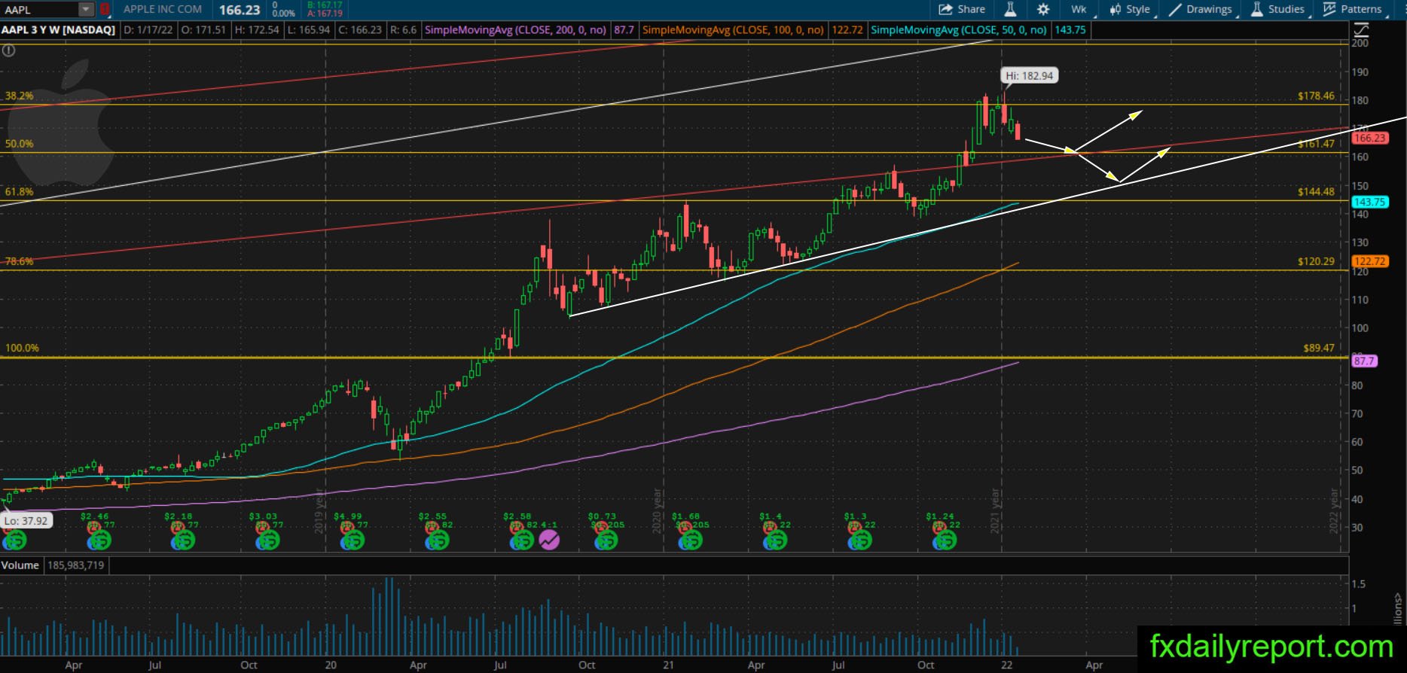Click the green earnings icon below $0.73
Viewport: 1407px width, 673px height.
606,540
